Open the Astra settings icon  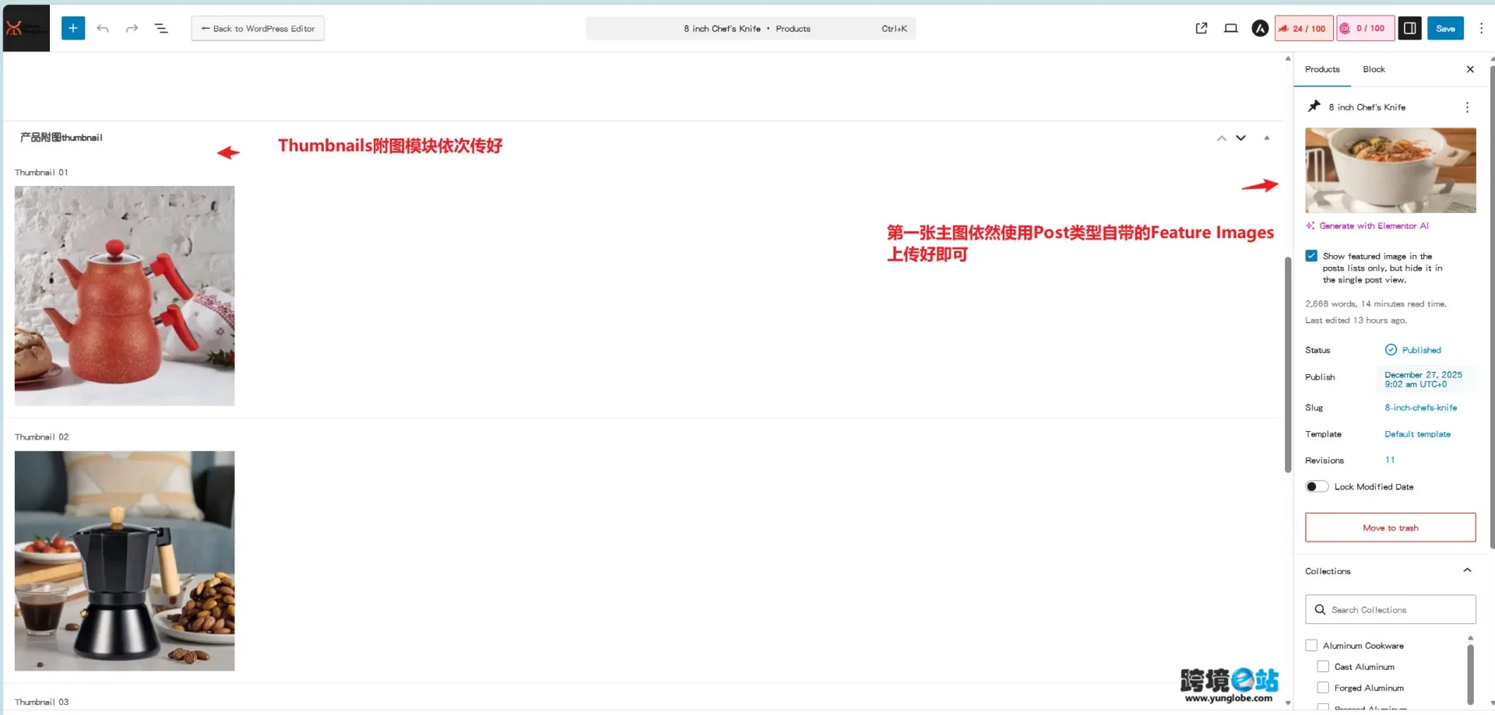tap(1260, 29)
